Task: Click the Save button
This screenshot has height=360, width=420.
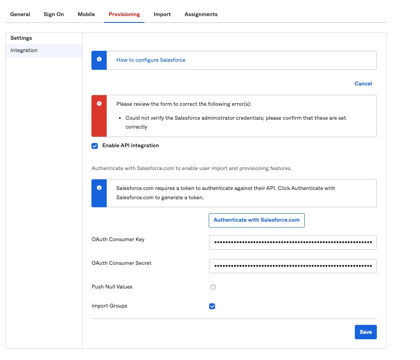Action: 365,332
